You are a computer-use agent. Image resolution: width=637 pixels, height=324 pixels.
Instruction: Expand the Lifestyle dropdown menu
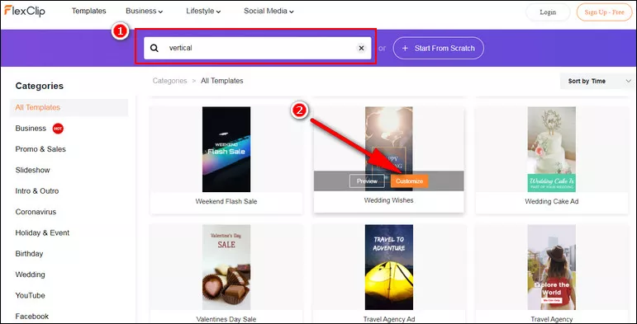(203, 11)
